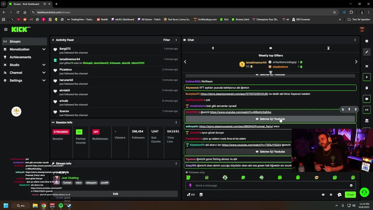The width and height of the screenshot is (373, 210).
Task: Go to previous Weekly top Gifters slide
Action: pyautogui.click(x=185, y=62)
